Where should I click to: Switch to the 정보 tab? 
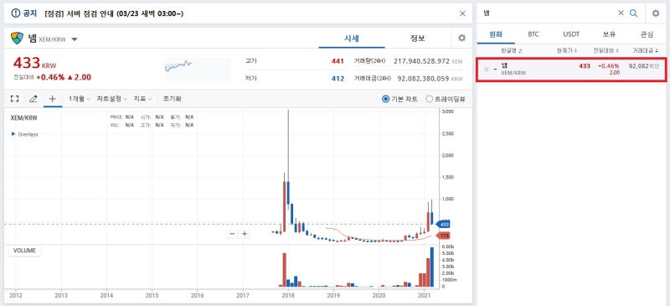[x=417, y=38]
